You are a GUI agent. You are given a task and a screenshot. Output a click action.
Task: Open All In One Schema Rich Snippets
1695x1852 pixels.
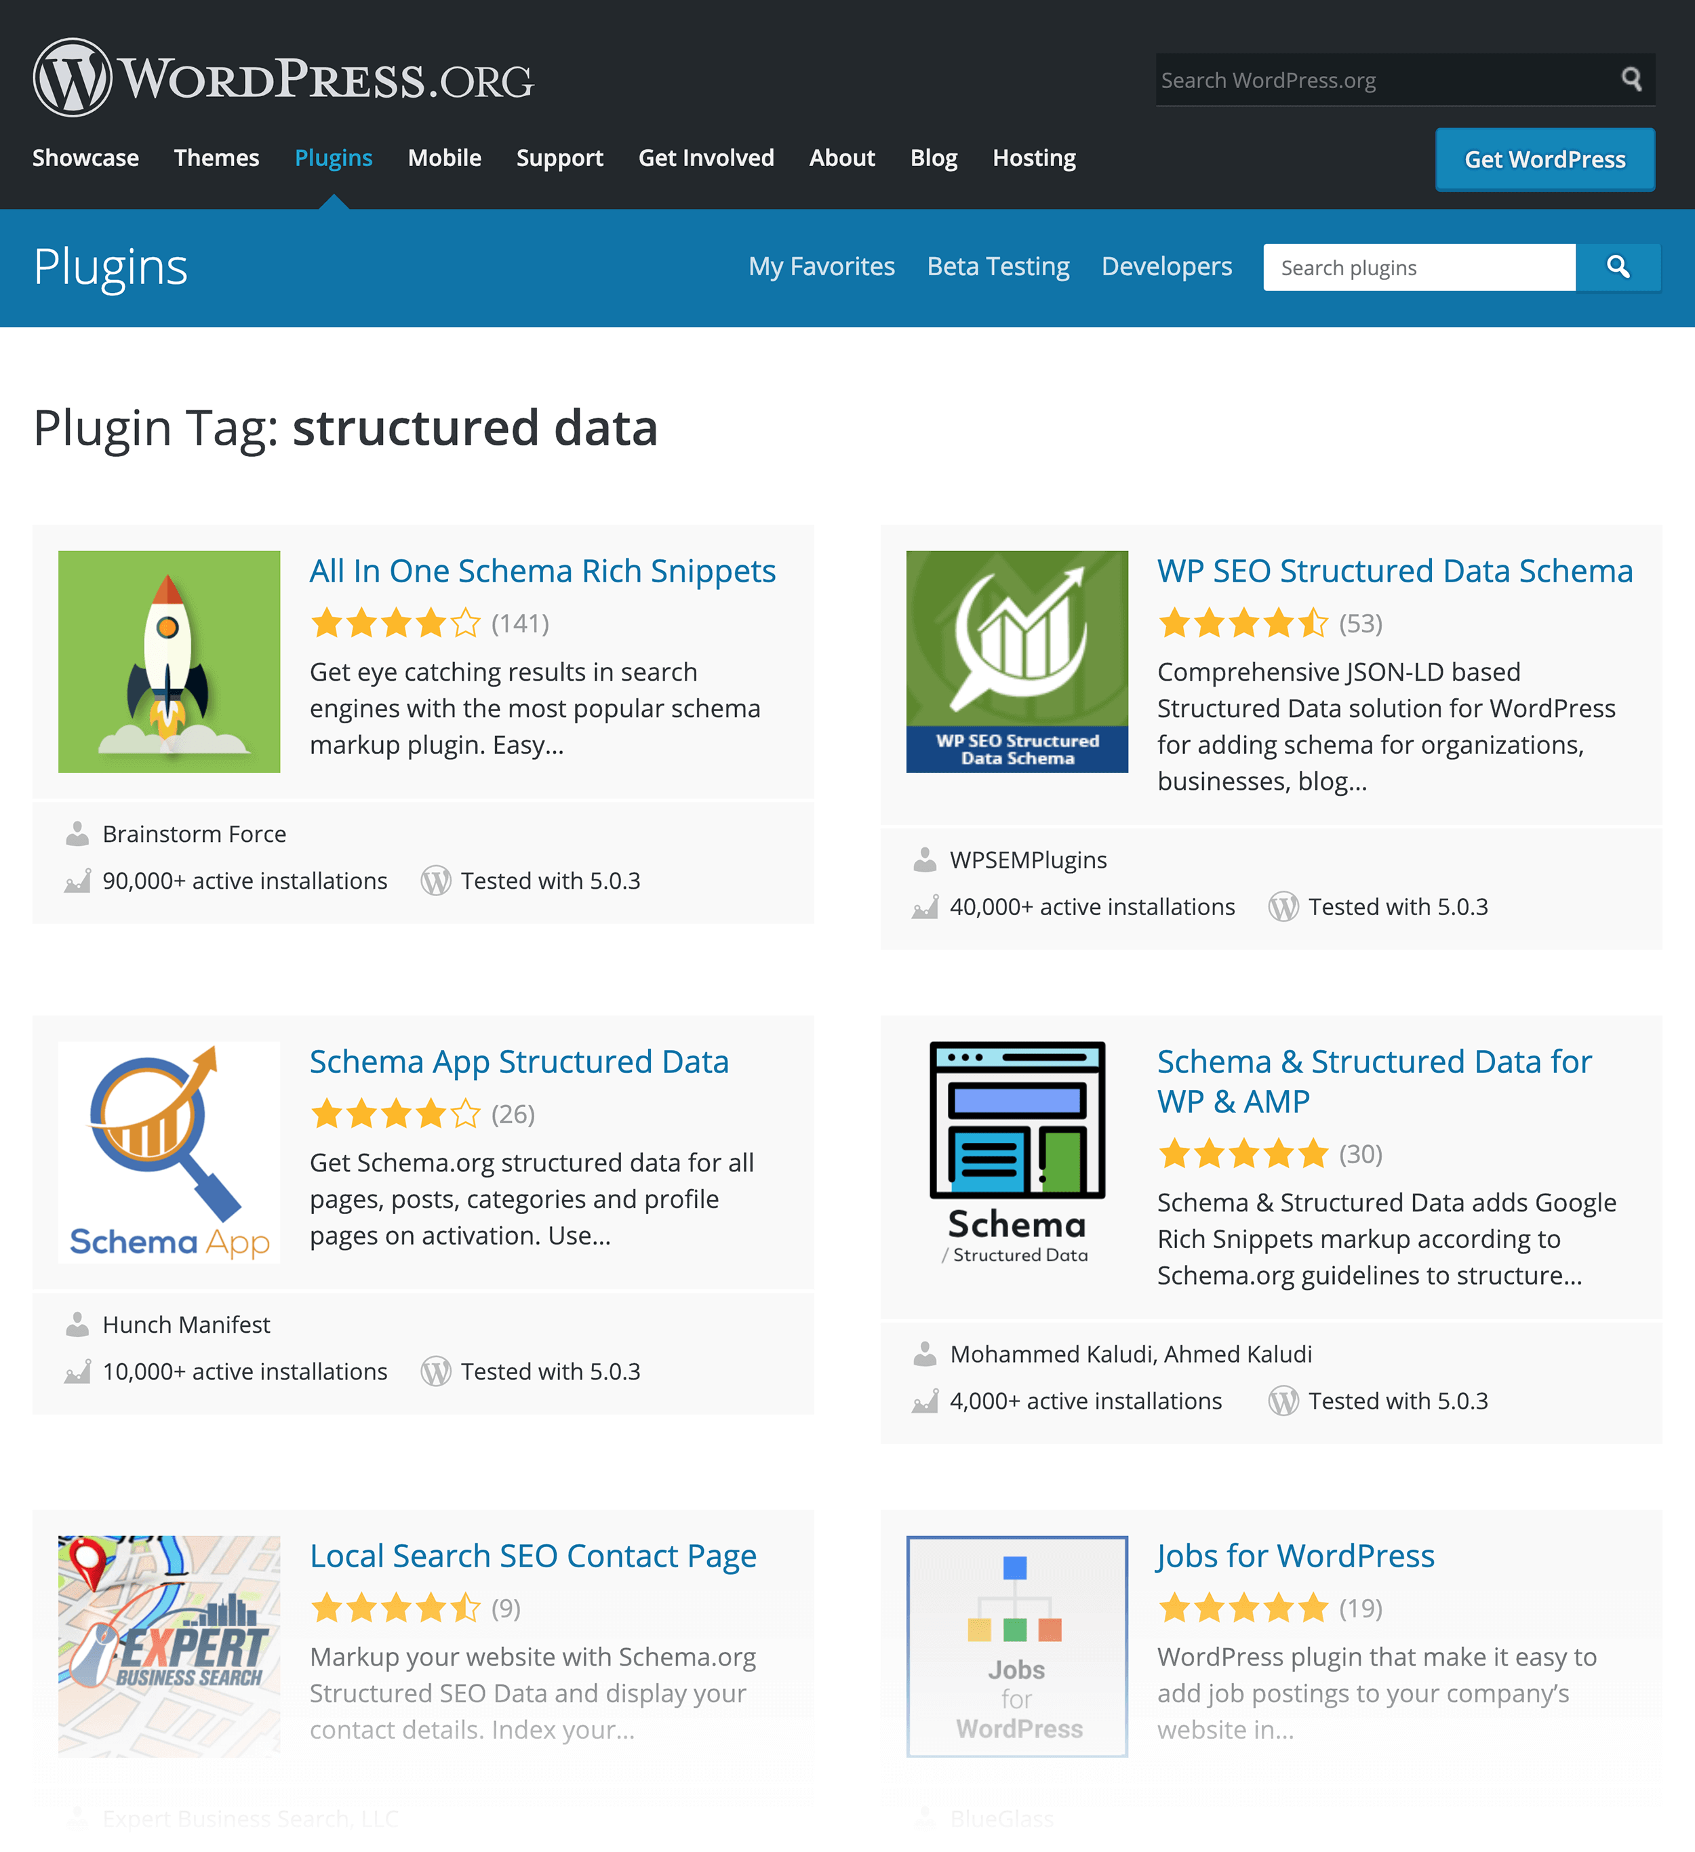(x=542, y=571)
